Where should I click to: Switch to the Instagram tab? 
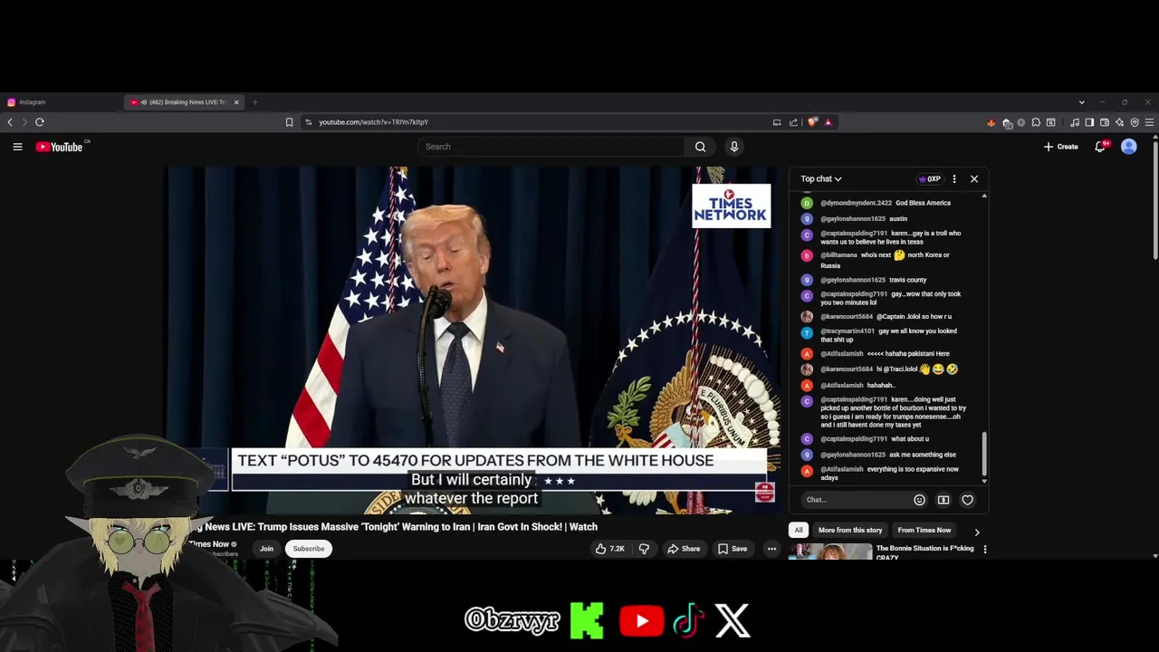click(60, 102)
